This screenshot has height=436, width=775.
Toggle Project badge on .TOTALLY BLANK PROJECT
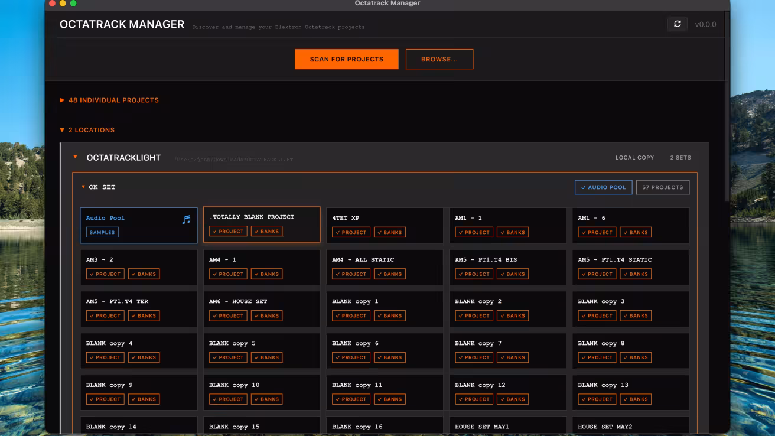[228, 232]
